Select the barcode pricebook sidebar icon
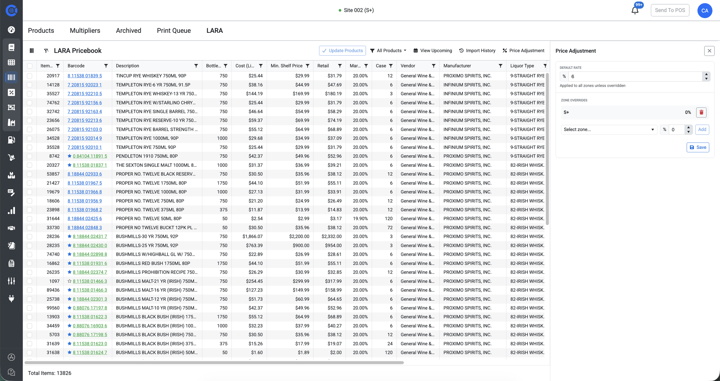720x381 pixels. tap(11, 77)
